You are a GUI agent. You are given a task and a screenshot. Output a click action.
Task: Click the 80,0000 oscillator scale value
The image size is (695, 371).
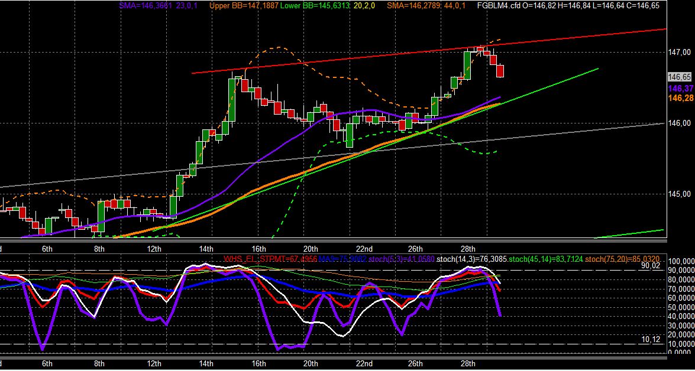pos(681,279)
